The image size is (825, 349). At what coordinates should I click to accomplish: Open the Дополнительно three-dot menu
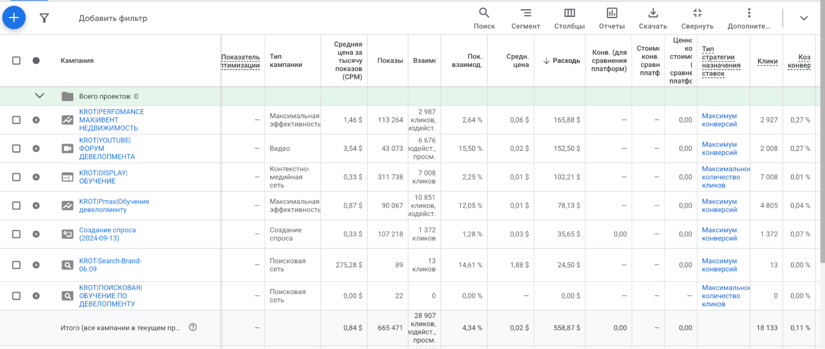point(749,18)
